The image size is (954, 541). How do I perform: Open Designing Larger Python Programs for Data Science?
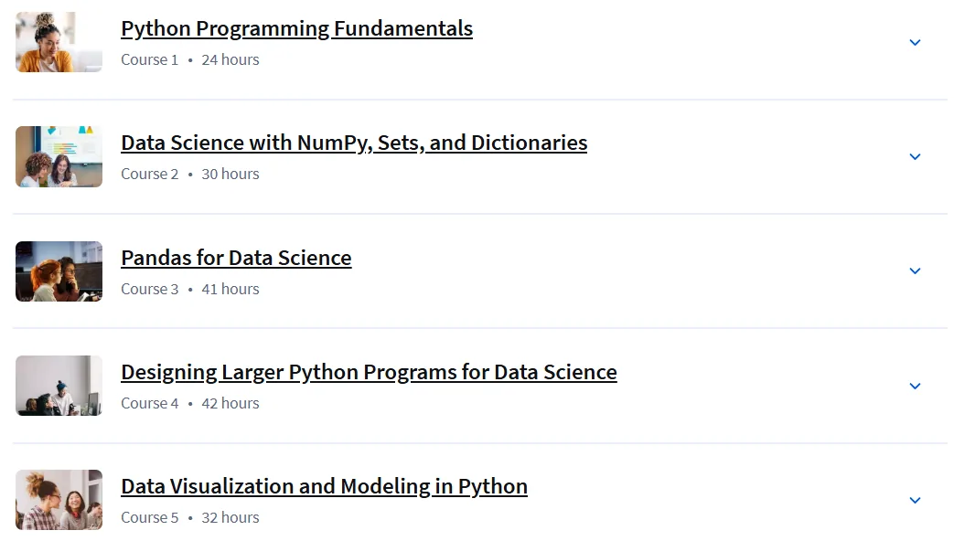coord(369,372)
